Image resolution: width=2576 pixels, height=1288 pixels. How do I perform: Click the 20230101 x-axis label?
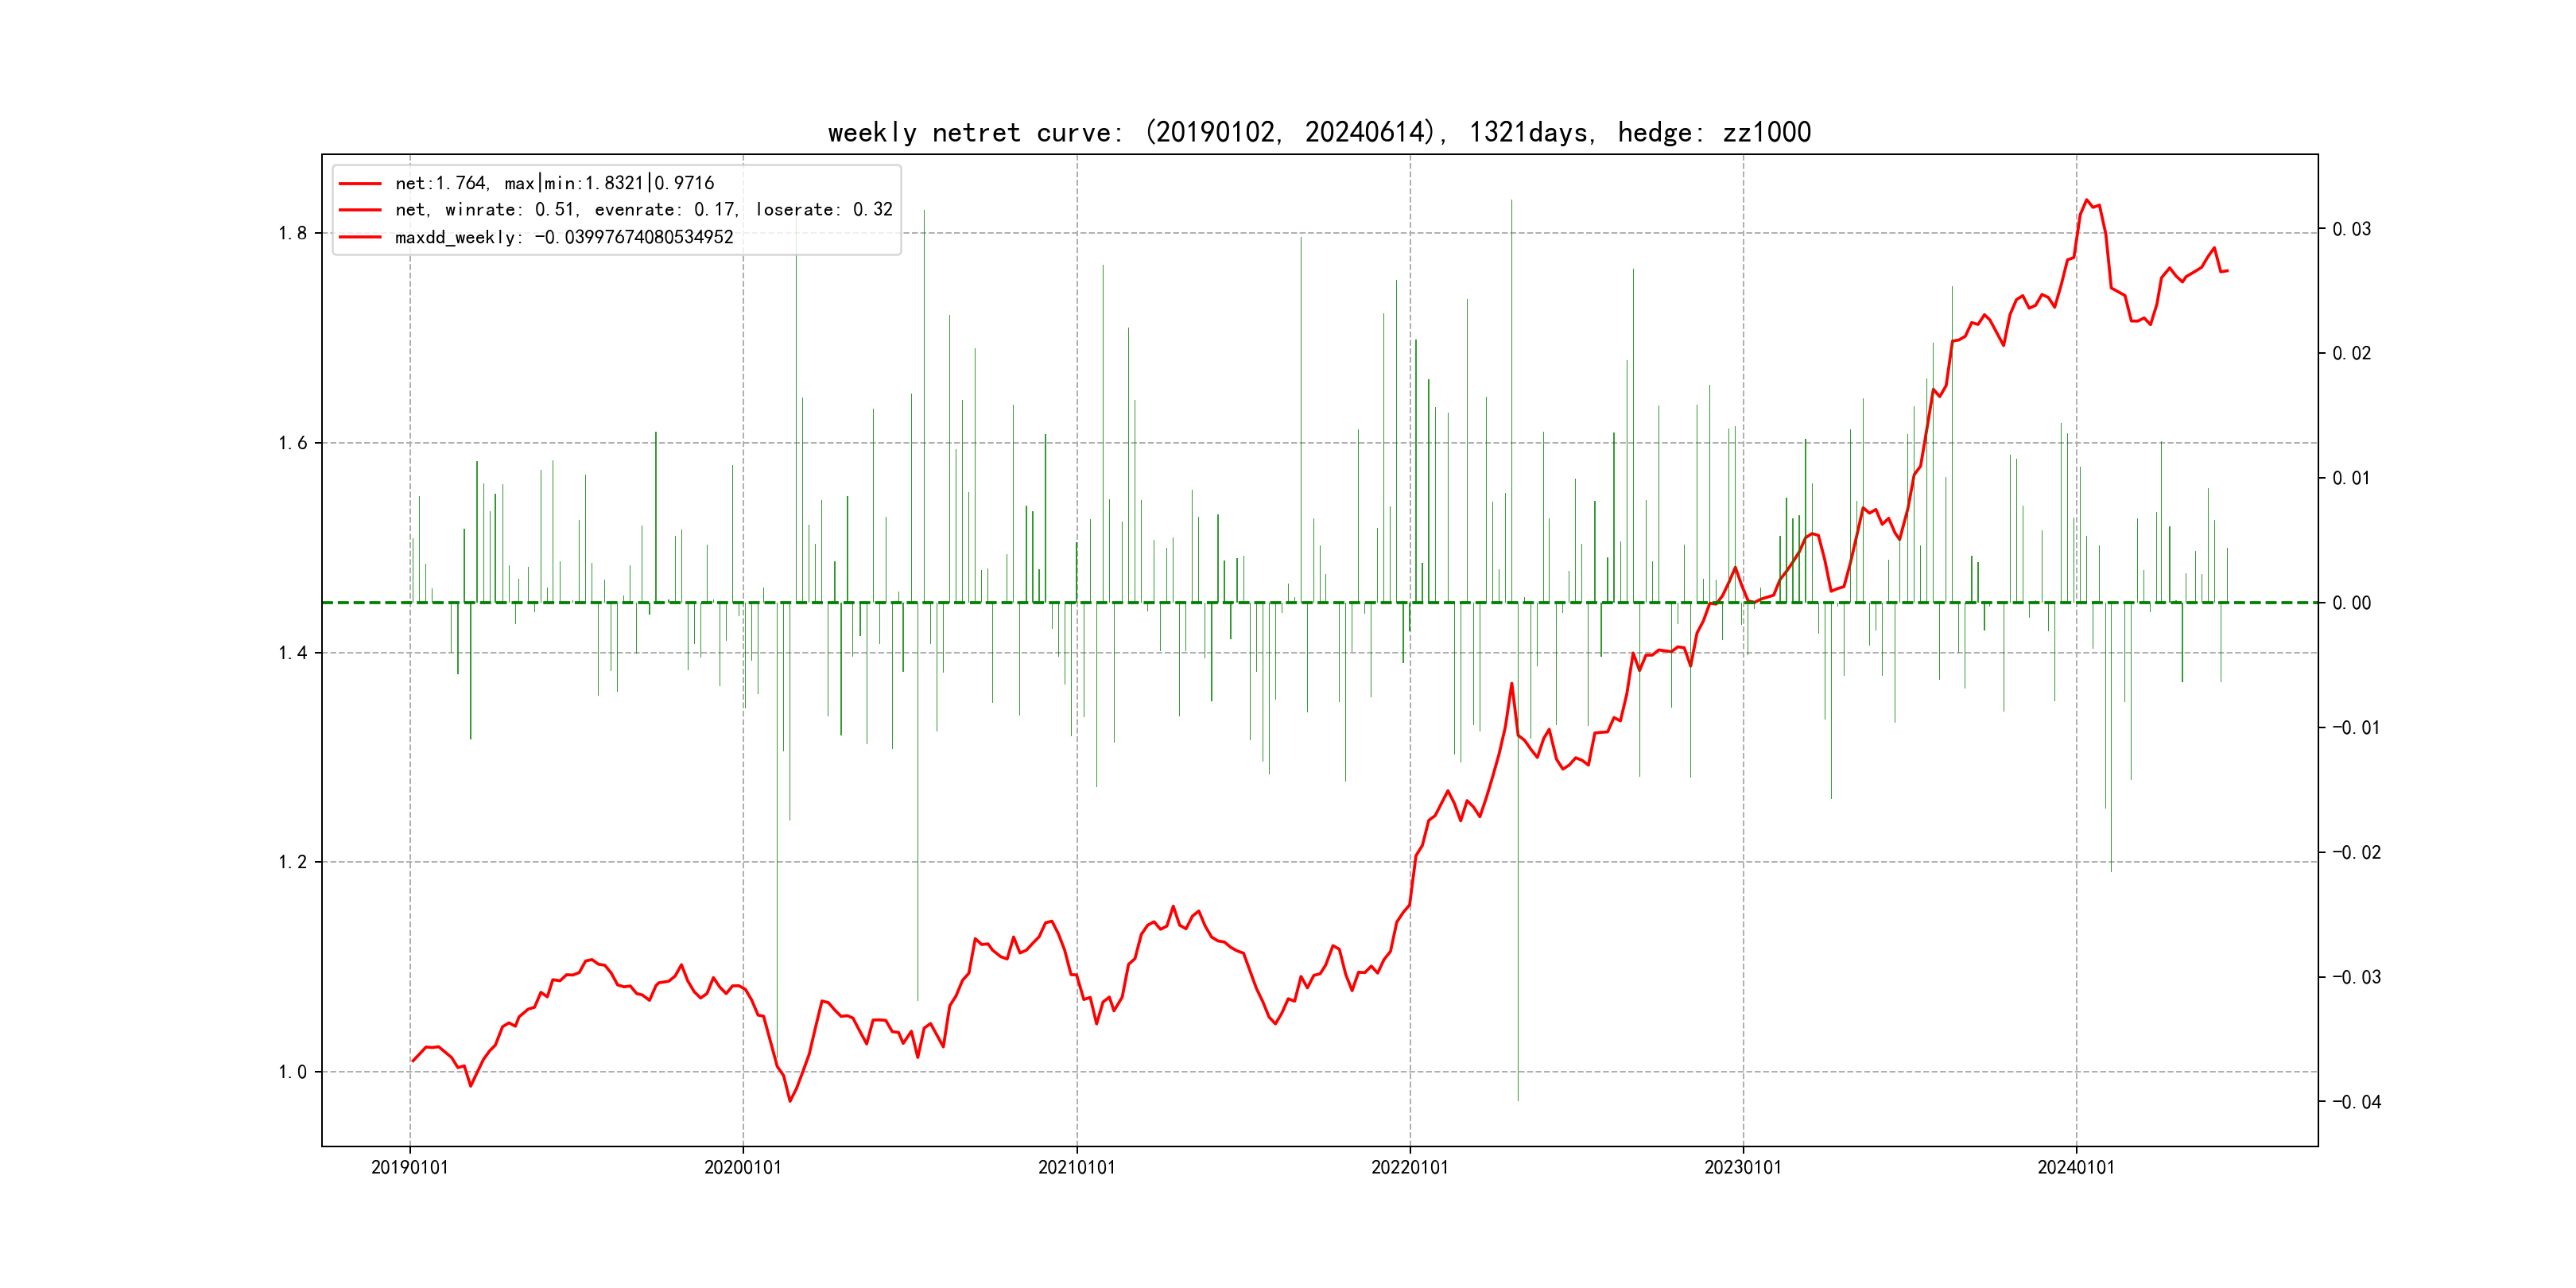pyautogui.click(x=1743, y=1167)
